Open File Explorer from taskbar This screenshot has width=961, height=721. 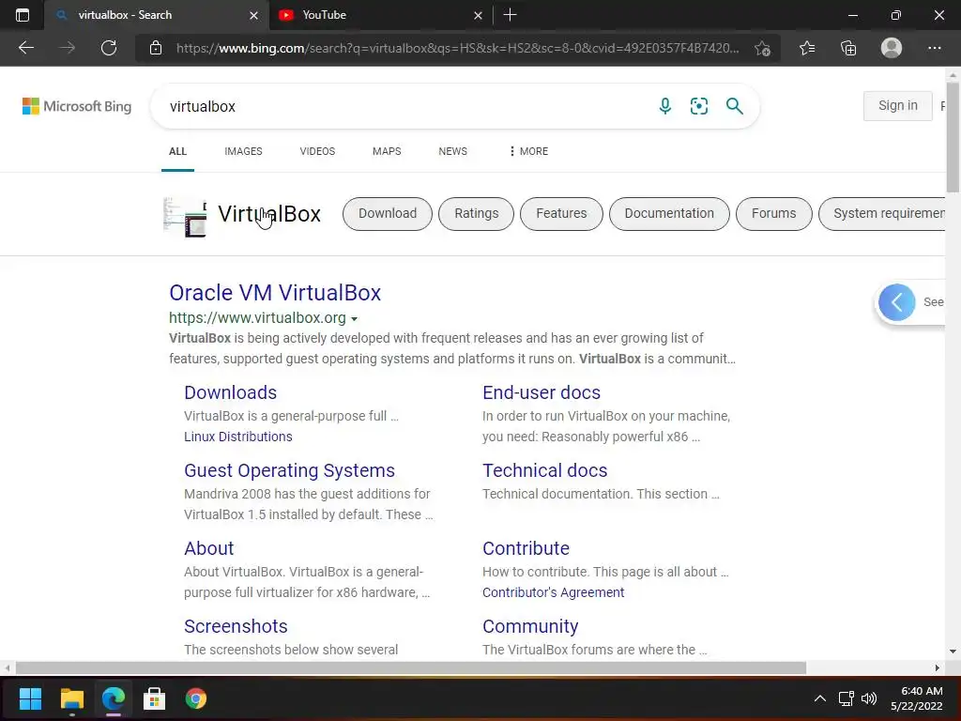point(71,698)
